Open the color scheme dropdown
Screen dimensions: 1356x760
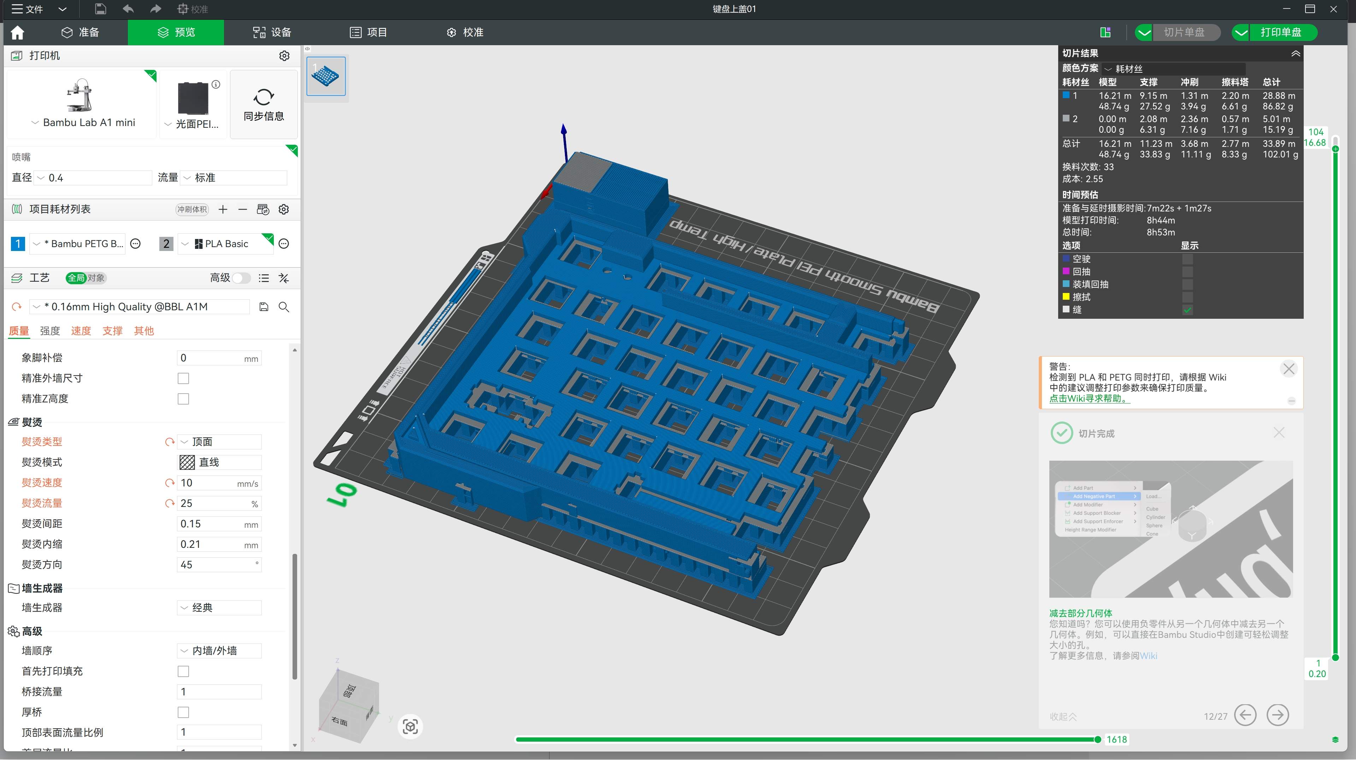[1174, 69]
